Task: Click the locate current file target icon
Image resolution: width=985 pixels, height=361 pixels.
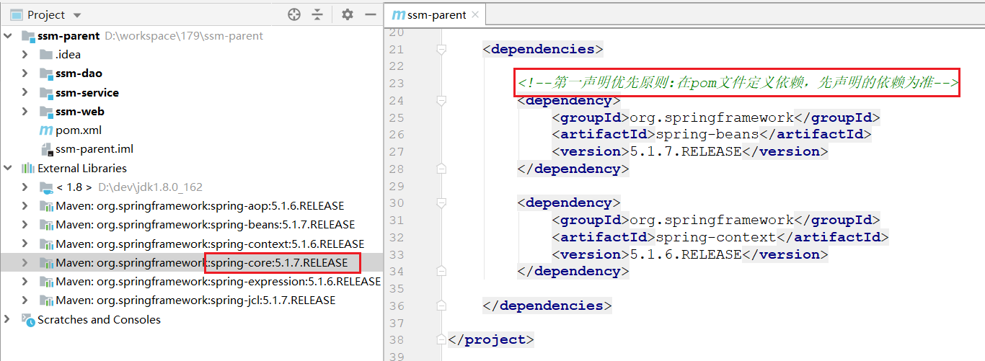Action: point(293,14)
